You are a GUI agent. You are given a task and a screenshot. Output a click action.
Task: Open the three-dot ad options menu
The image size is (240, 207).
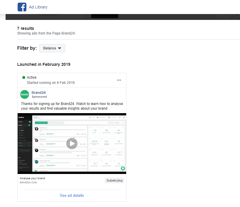click(x=119, y=80)
